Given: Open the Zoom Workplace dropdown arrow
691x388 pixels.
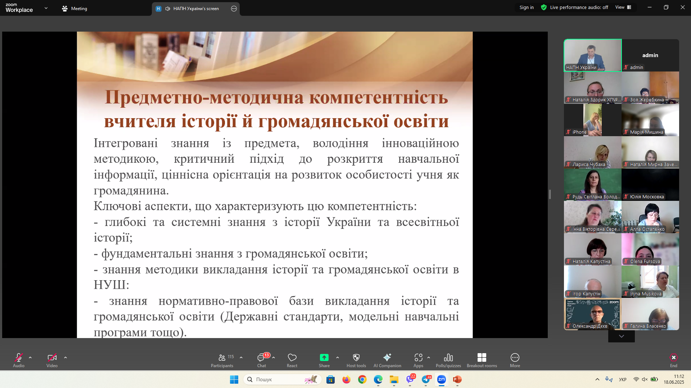Looking at the screenshot, I should pyautogui.click(x=46, y=8).
